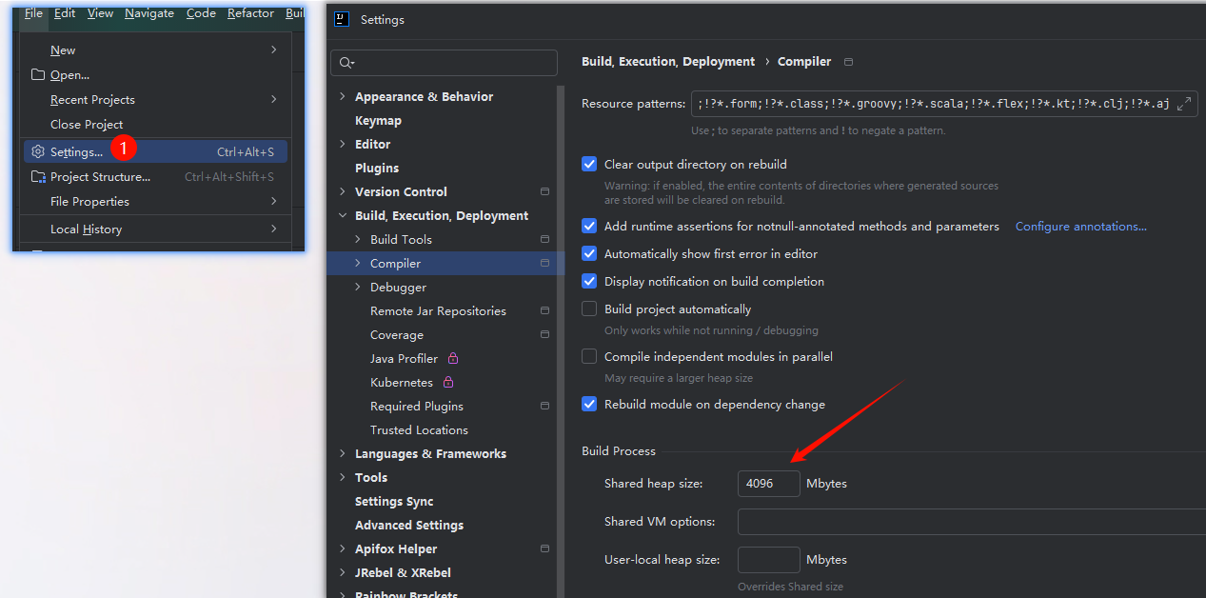Open the Configure annotations link
Image resolution: width=1206 pixels, height=598 pixels.
click(1080, 227)
